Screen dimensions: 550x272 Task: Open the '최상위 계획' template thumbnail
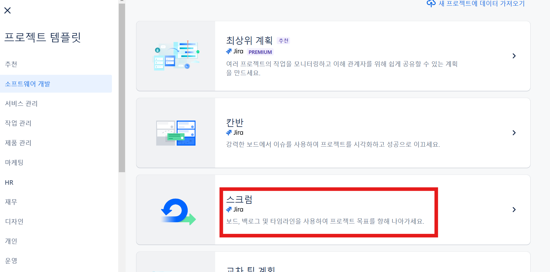[176, 56]
